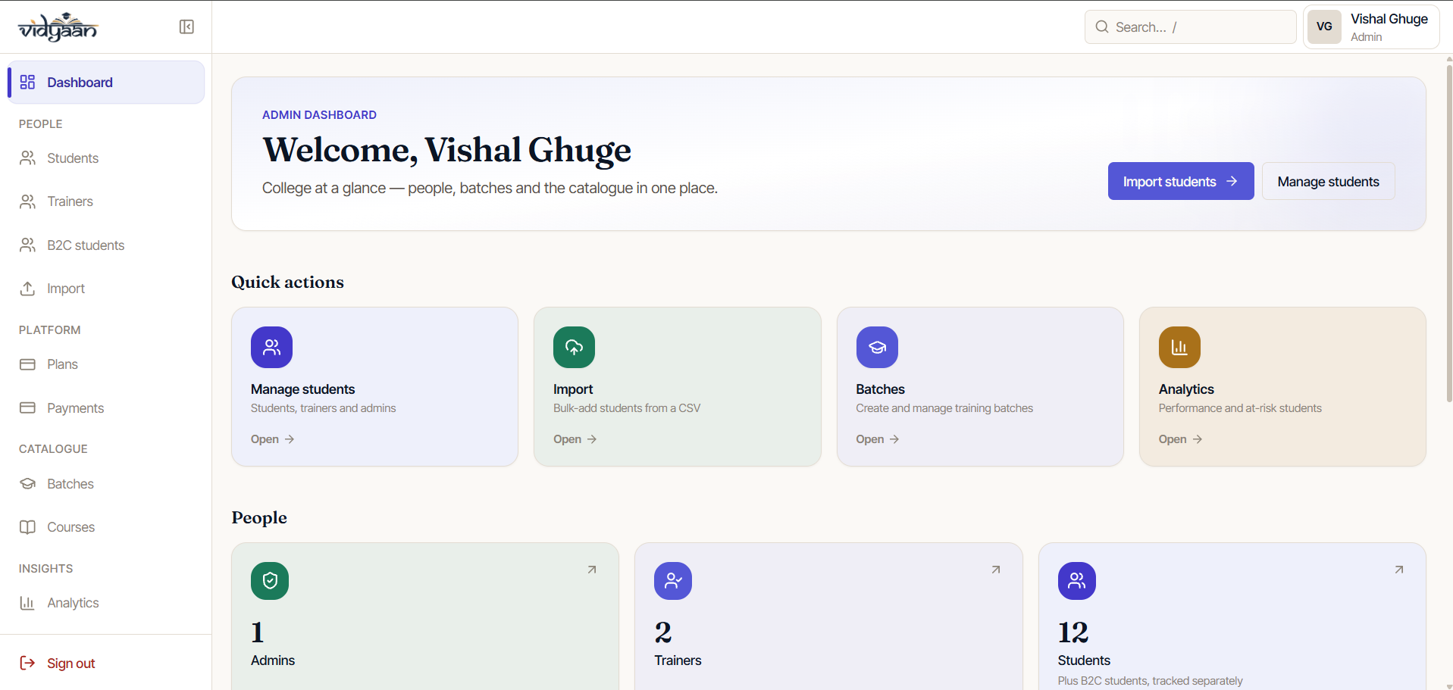Click the purple Manage students card icon
The width and height of the screenshot is (1453, 690).
point(271,347)
